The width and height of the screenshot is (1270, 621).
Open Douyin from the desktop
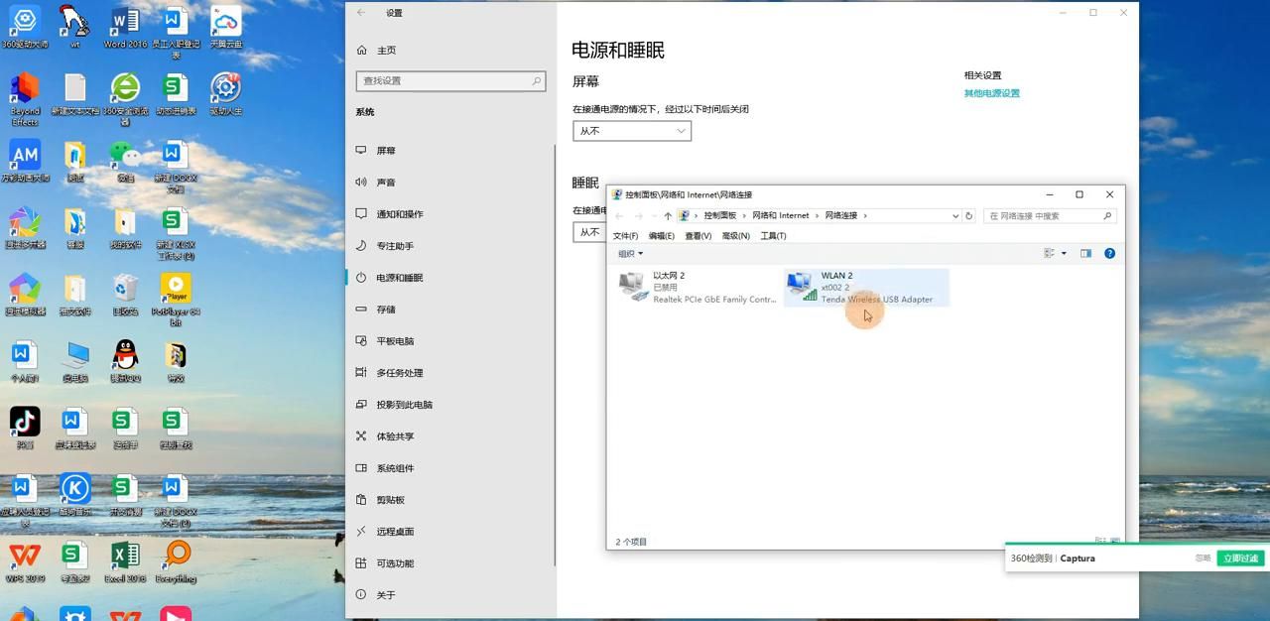click(x=25, y=422)
